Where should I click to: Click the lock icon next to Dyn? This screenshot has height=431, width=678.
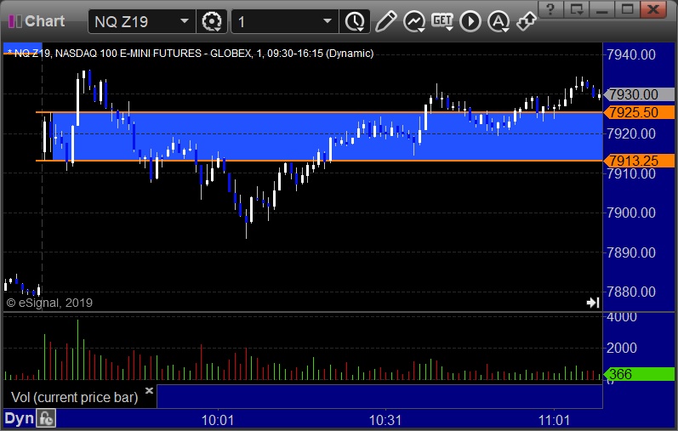(x=46, y=418)
